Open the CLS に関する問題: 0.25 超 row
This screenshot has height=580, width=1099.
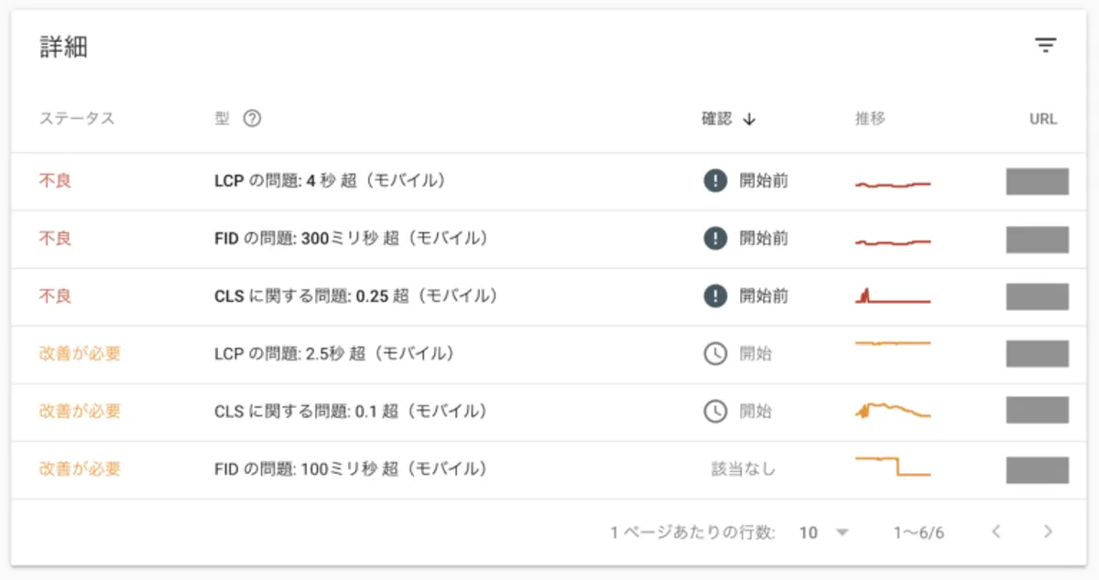(x=549, y=296)
